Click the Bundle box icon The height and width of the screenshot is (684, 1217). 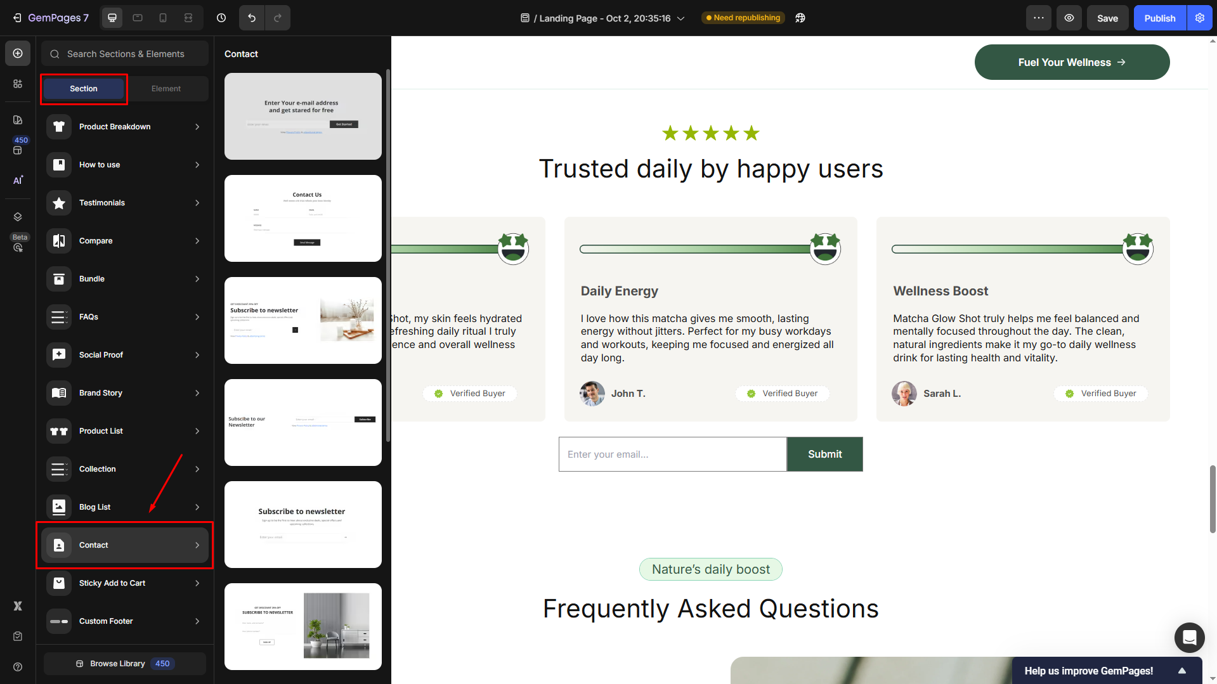point(59,279)
